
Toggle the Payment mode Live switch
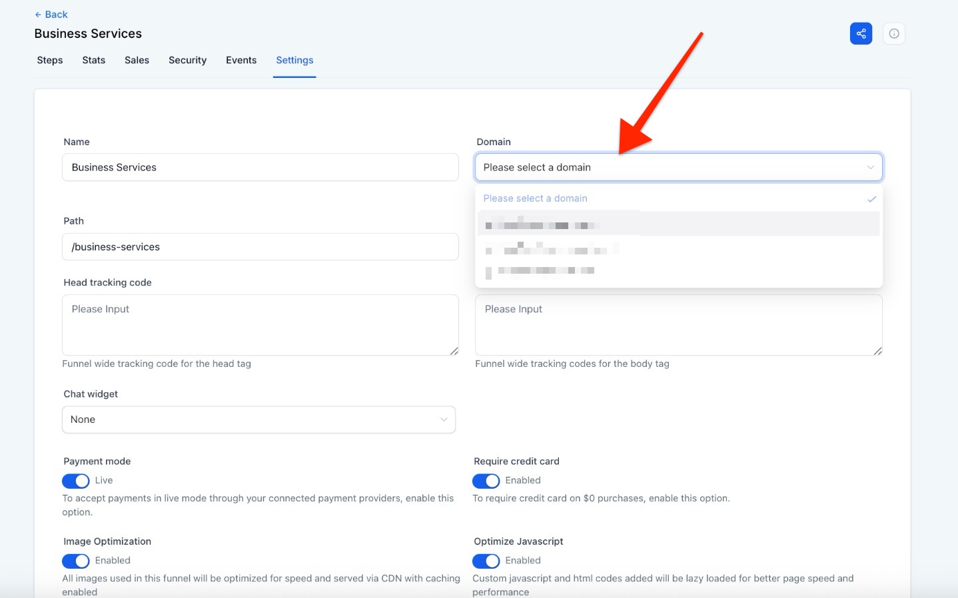coord(76,481)
